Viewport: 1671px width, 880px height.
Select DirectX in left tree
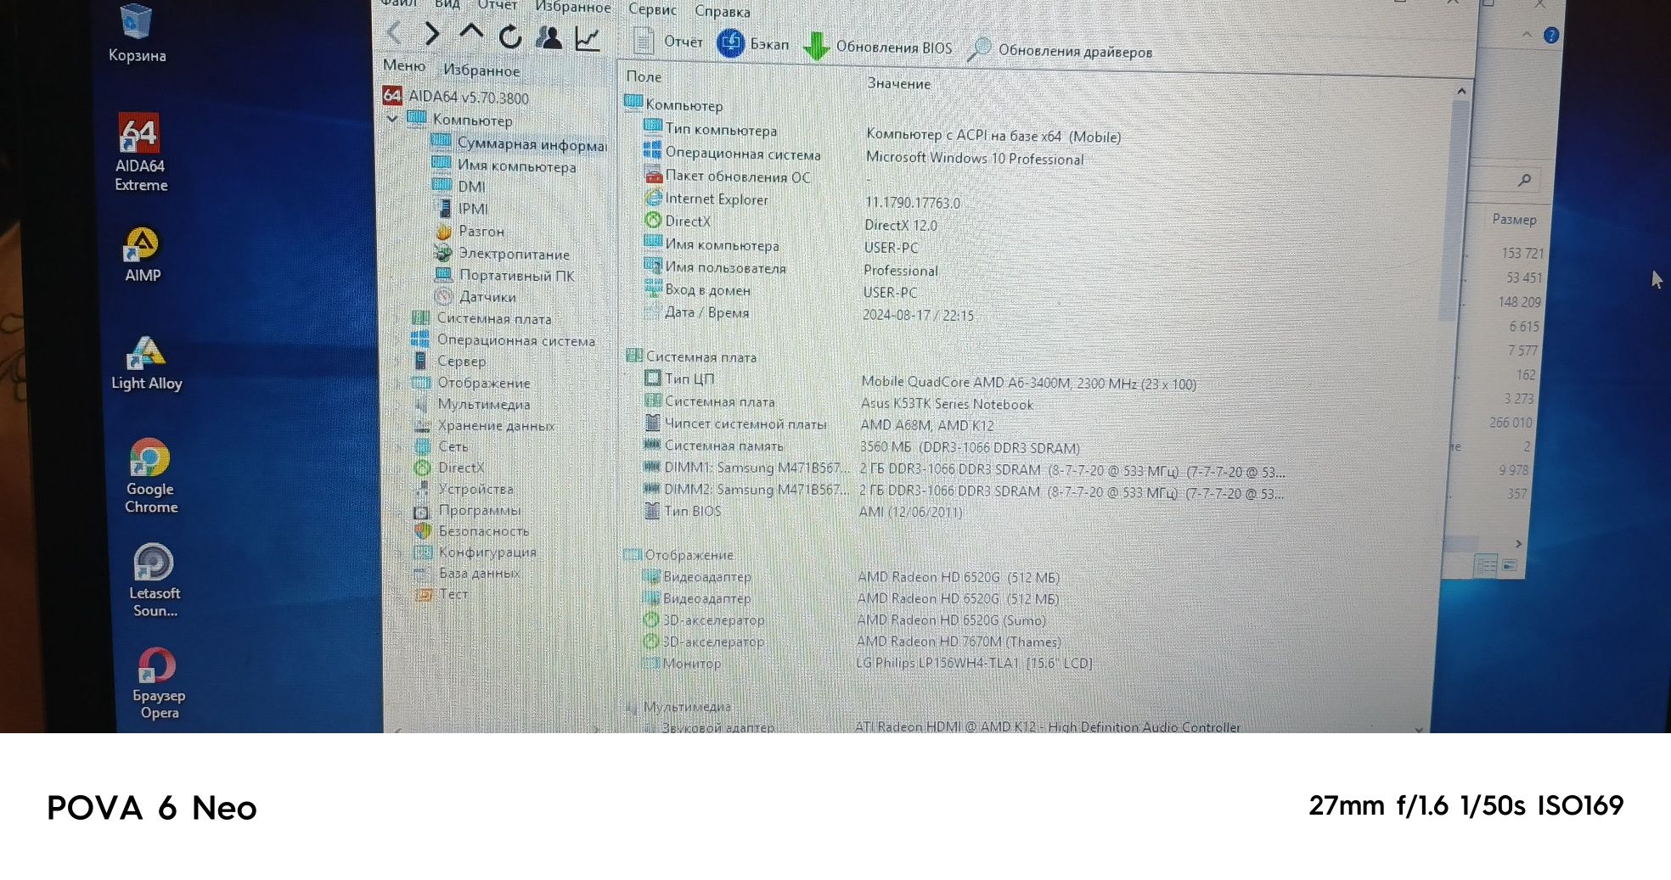coord(449,468)
